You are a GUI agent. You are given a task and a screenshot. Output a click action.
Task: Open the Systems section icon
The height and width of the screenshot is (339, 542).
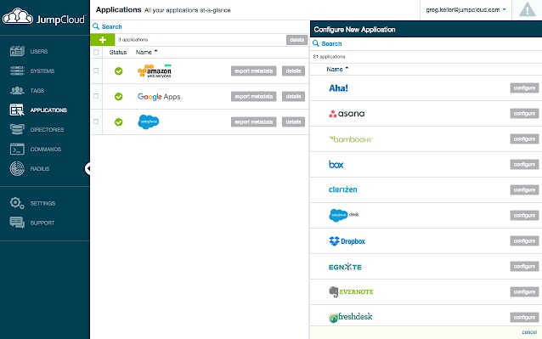[x=17, y=71]
